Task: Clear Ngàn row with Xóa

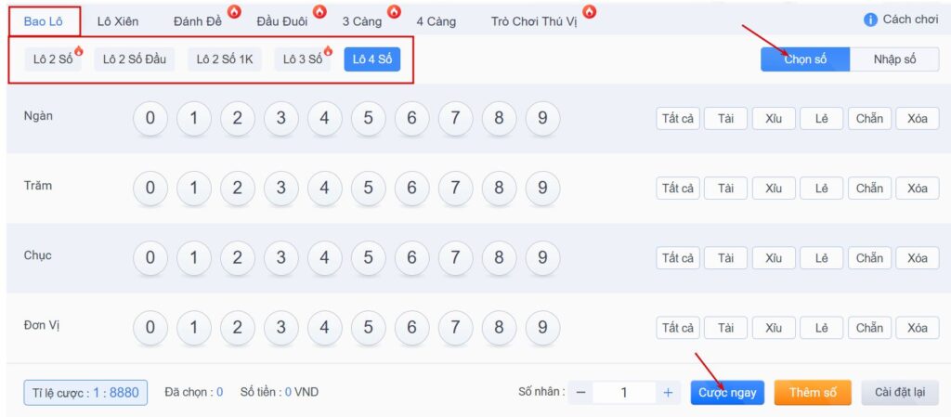Action: tap(918, 118)
